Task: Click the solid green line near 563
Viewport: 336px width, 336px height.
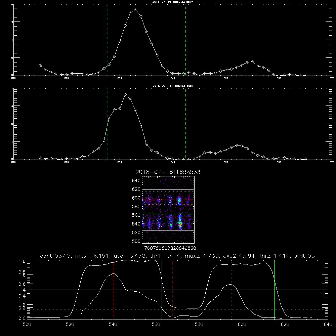Action: point(162,289)
